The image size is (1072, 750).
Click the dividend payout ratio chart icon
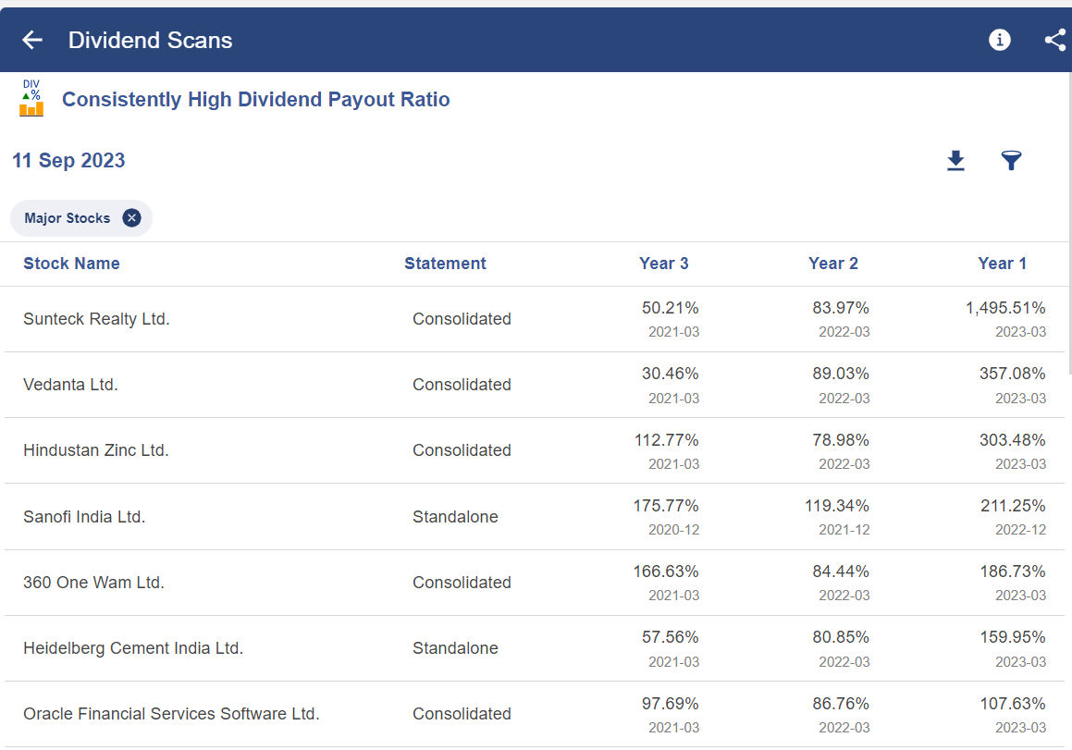31,98
